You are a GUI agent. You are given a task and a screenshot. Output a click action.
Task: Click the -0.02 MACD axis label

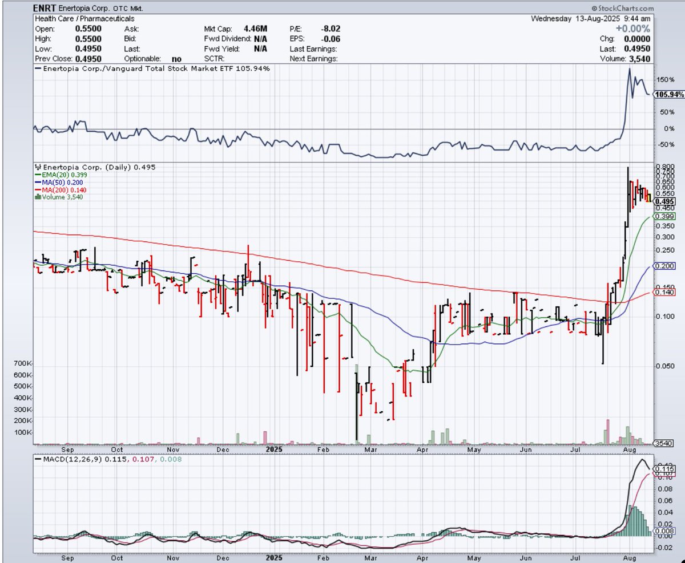(x=664, y=548)
